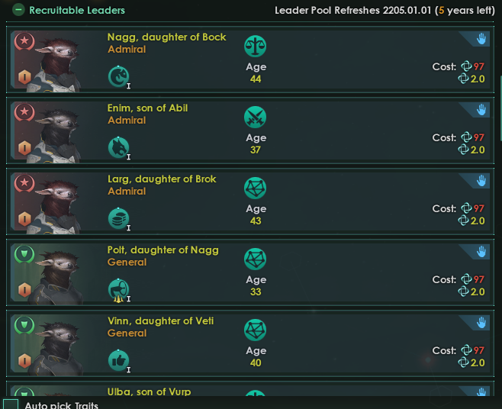Click Vinn's thumbs-up trait icon
This screenshot has width=502, height=409.
click(118, 360)
